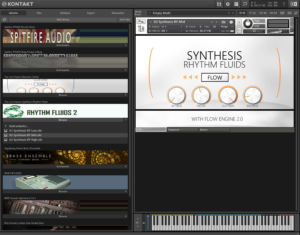The width and height of the screenshot is (300, 235).
Task: Solo the instrument with S button
Action: (x=239, y=22)
